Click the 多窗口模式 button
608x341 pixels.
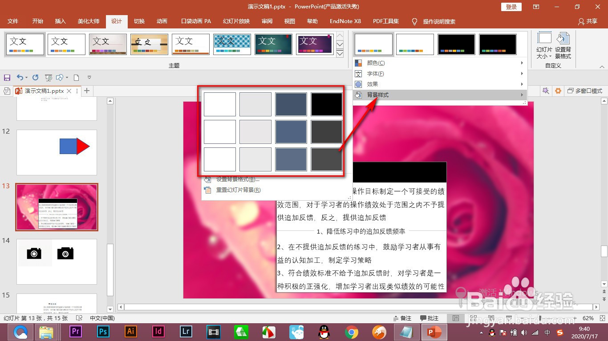[x=584, y=91]
